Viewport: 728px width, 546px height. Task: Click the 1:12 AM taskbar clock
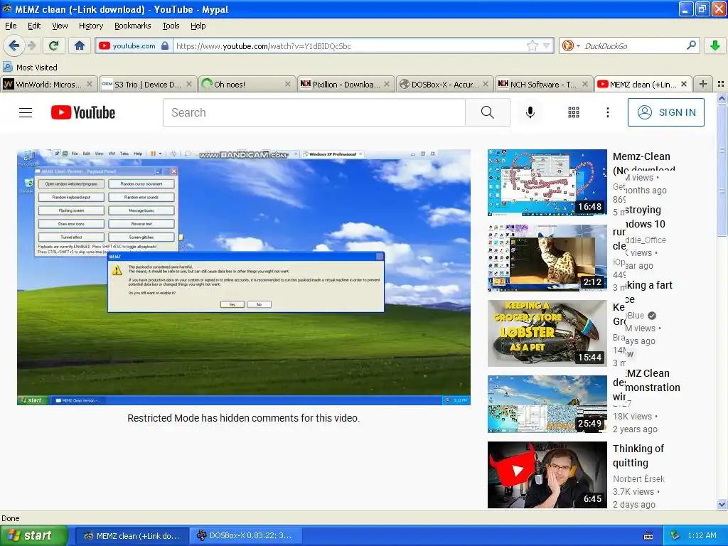pos(702,535)
